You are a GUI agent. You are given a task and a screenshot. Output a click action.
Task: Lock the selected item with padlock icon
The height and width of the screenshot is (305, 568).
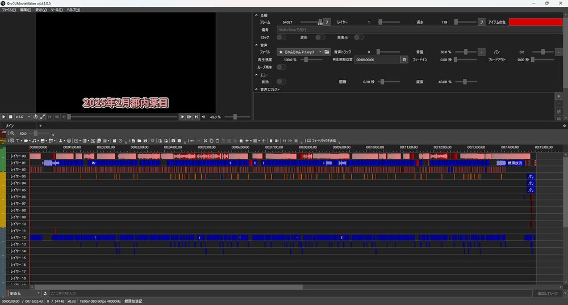point(241,141)
